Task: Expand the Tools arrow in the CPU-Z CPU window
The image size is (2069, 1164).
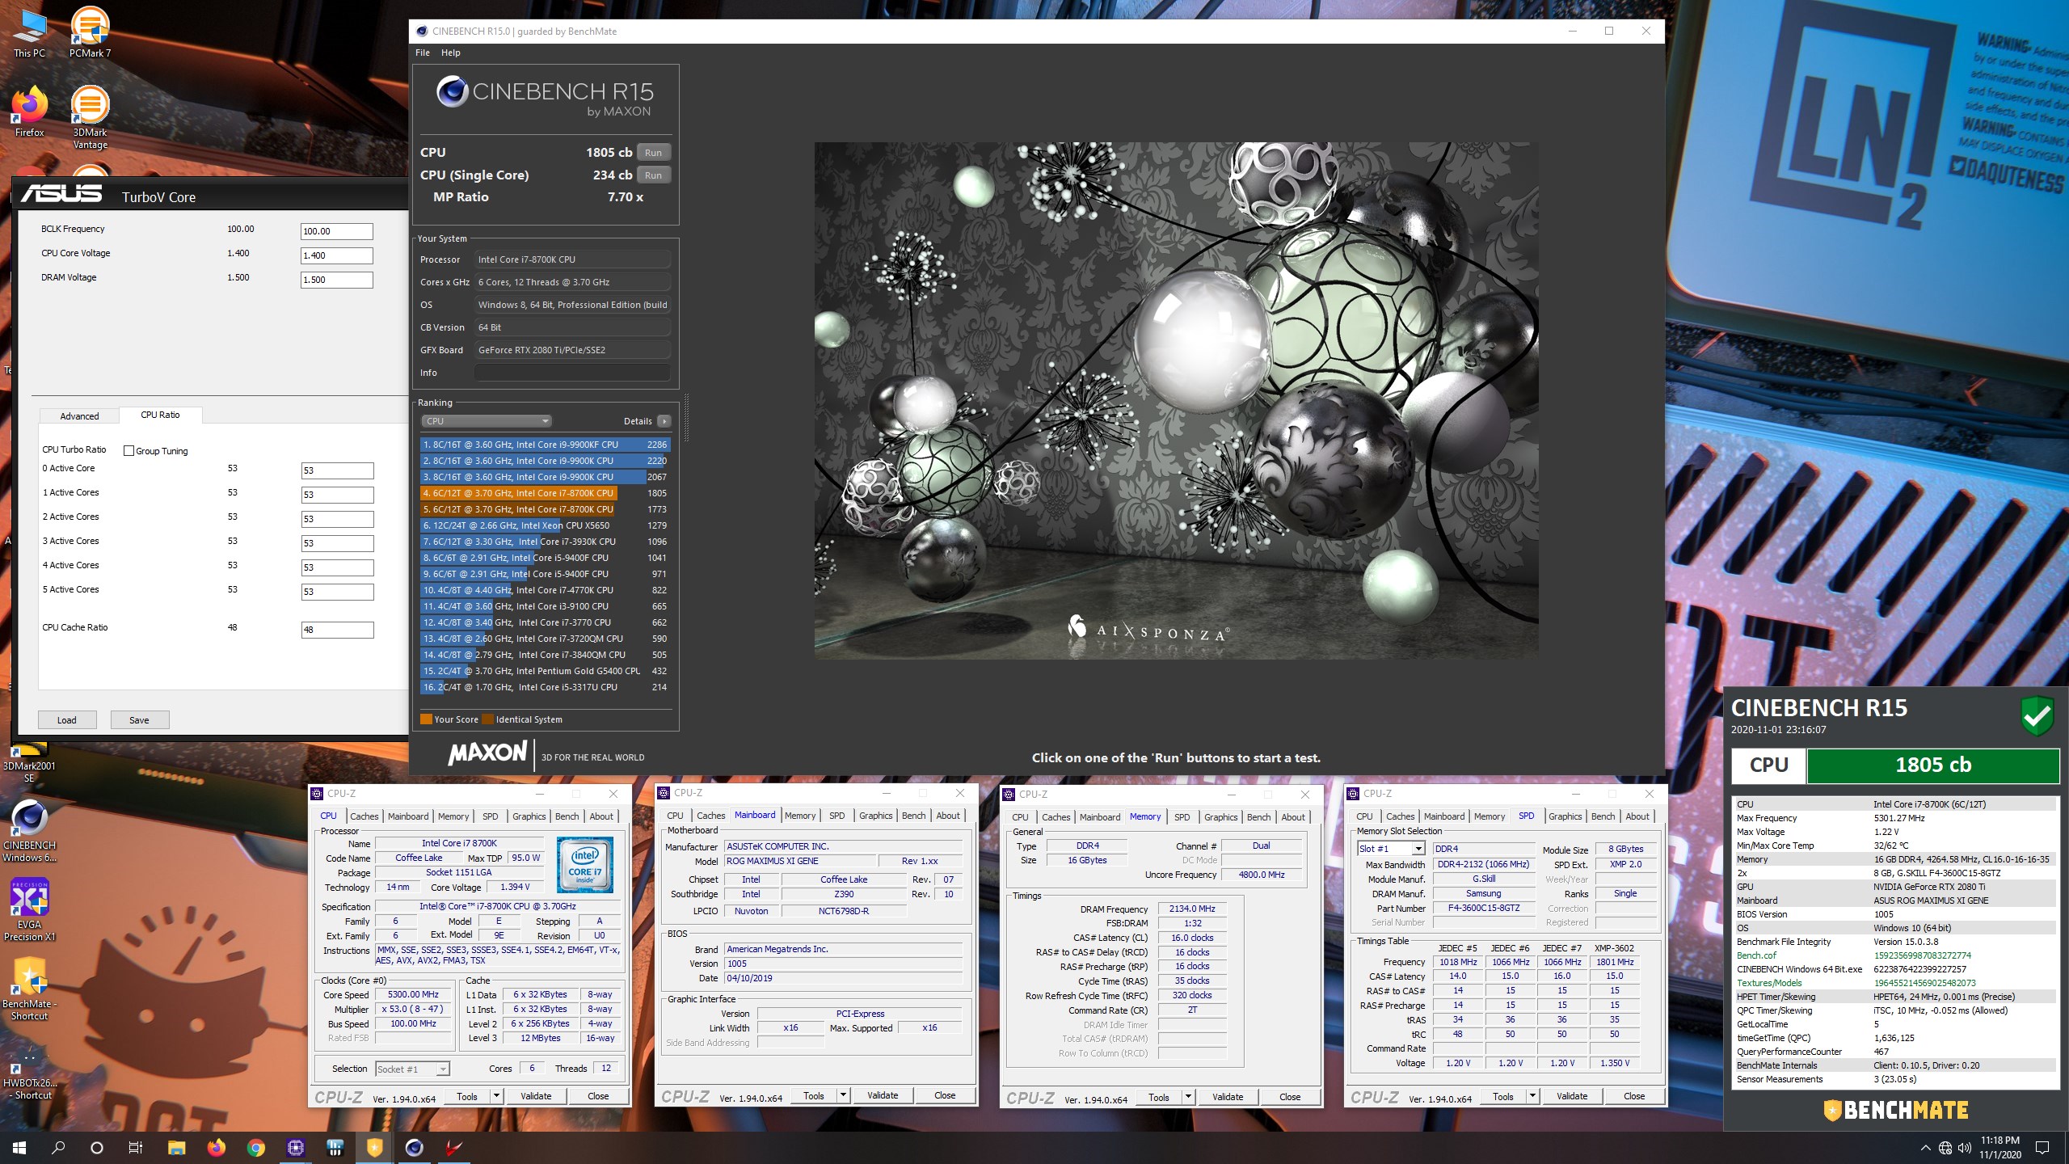Action: point(496,1096)
